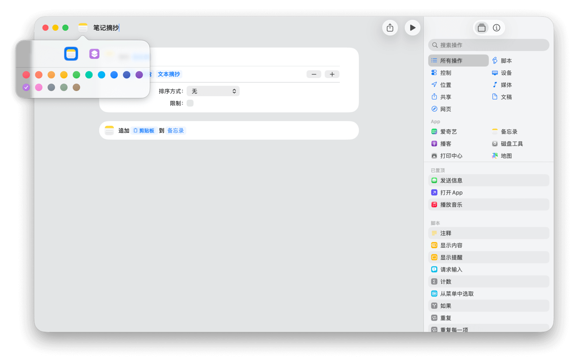578x364 pixels.
Task: Select the 计数 action
Action: (489, 281)
